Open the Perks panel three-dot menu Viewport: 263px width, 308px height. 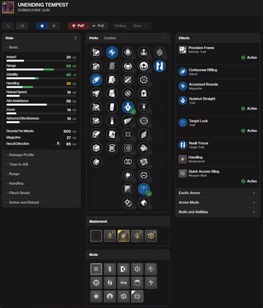coord(165,38)
